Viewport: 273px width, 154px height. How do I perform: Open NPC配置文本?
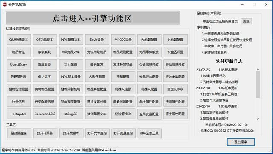(x=71, y=40)
